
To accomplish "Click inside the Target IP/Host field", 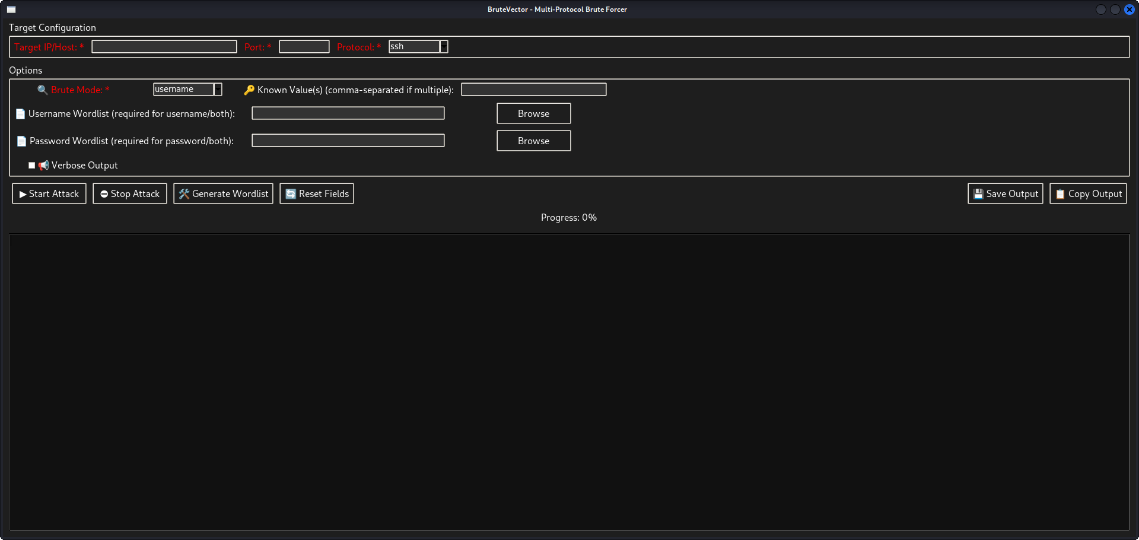I will [x=164, y=46].
